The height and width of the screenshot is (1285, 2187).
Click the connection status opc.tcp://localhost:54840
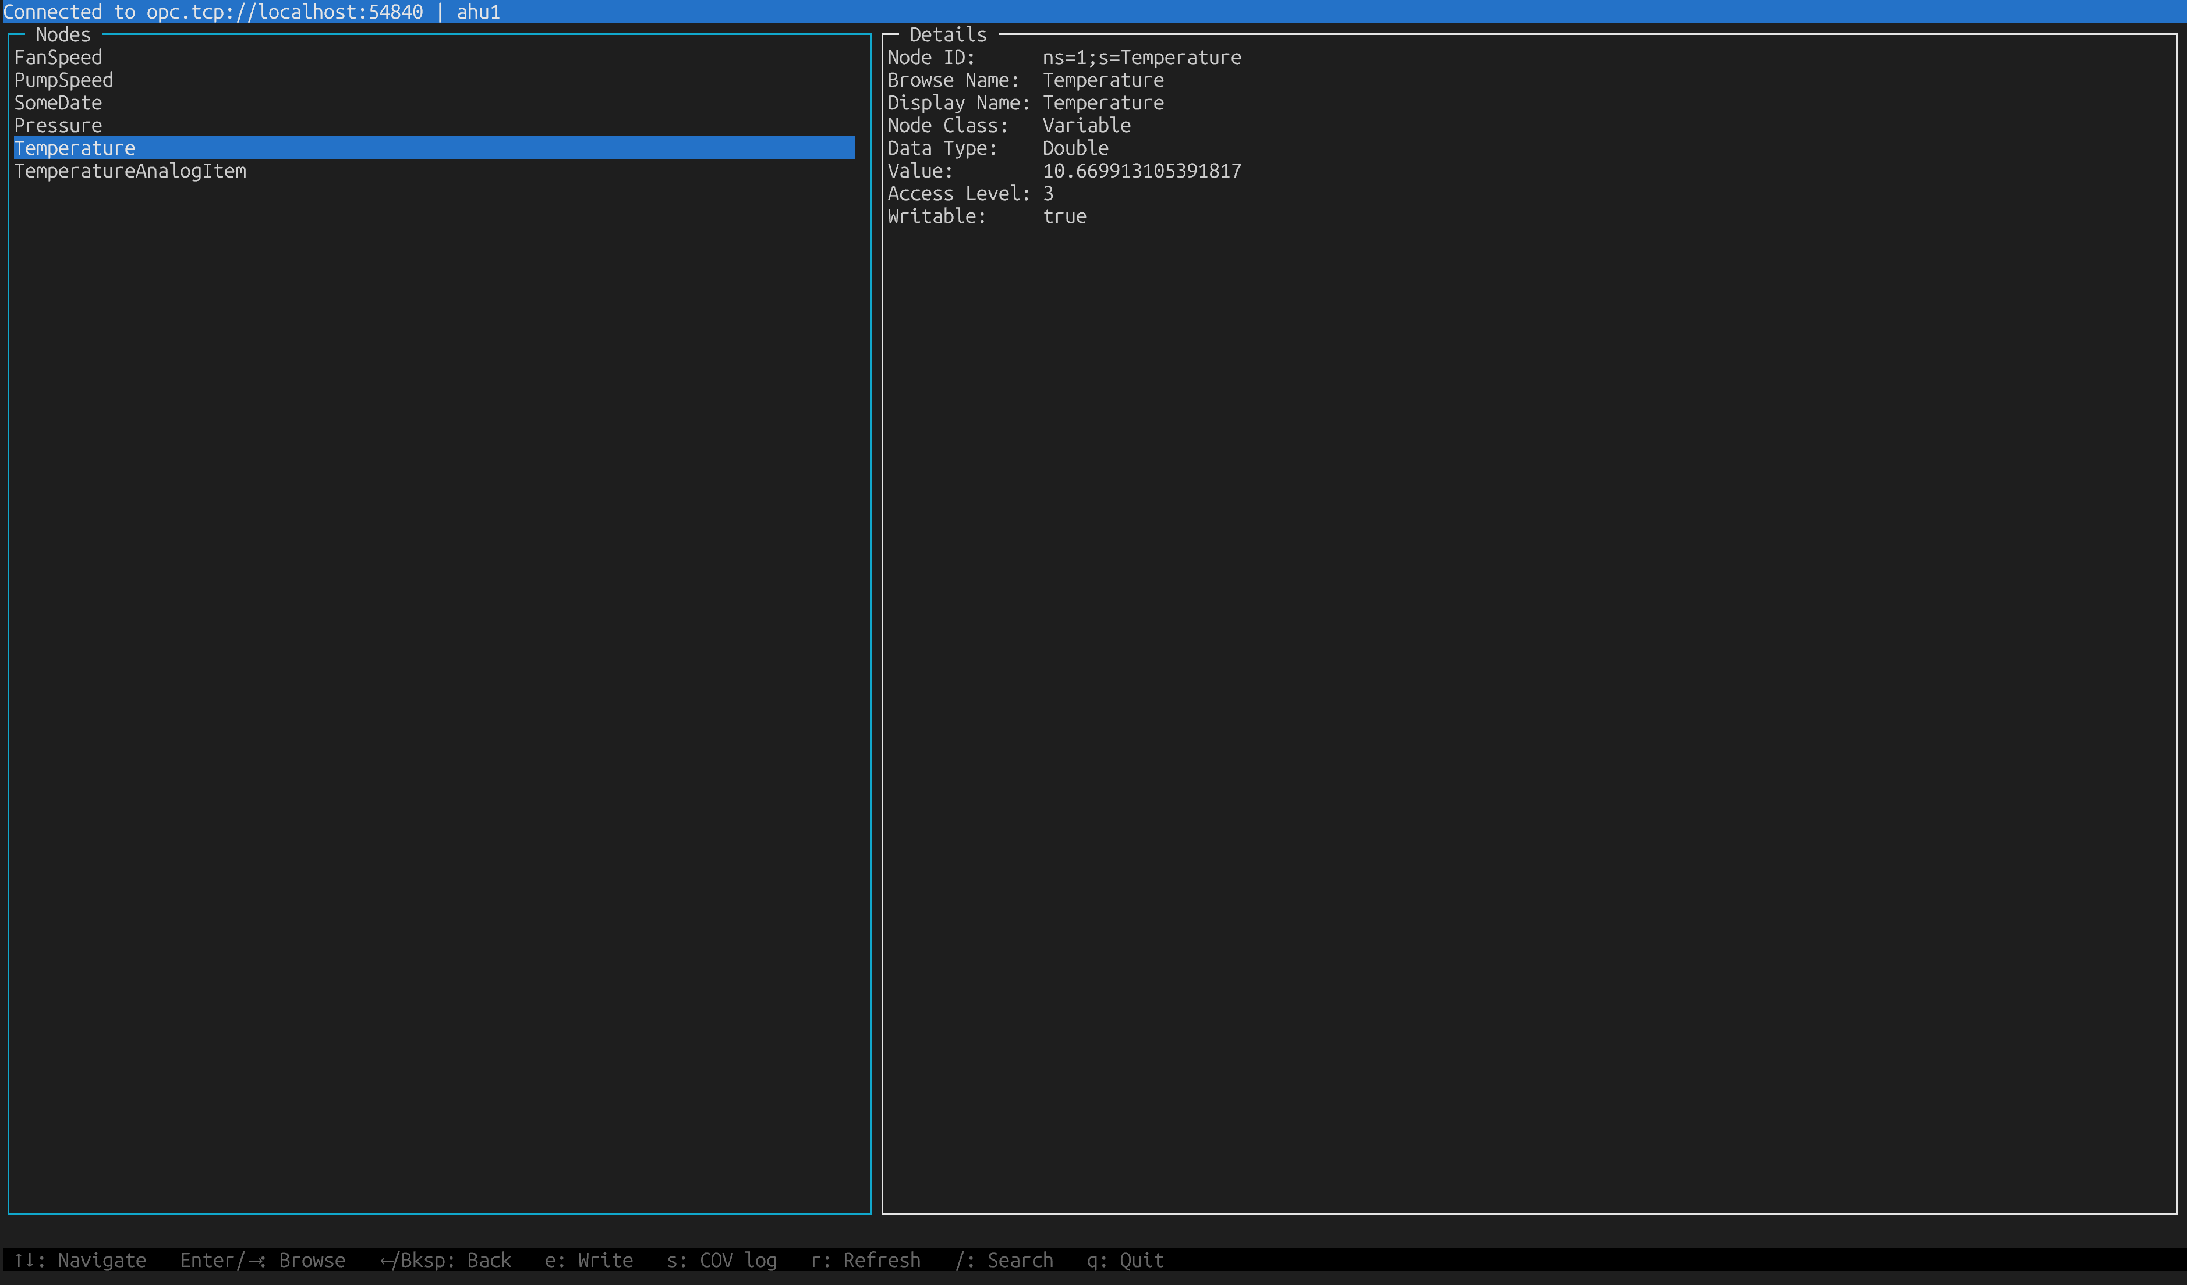285,12
